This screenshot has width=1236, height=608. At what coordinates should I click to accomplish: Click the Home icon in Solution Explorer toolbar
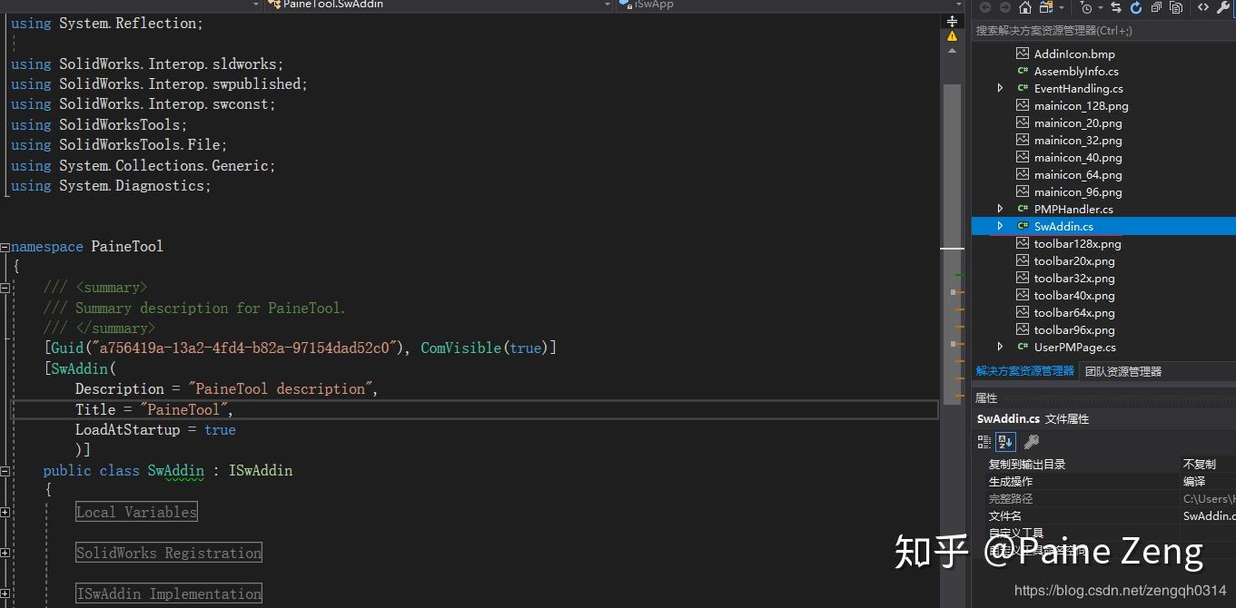tap(1024, 8)
